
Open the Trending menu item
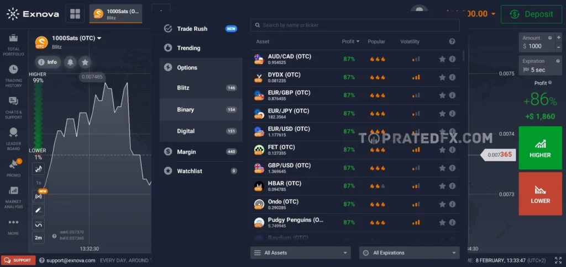[x=201, y=48]
